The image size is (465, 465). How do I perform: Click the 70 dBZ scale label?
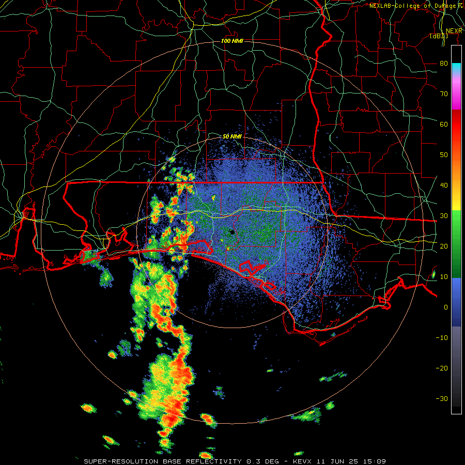(444, 94)
